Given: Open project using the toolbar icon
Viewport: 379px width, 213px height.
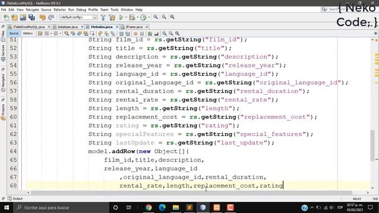Looking at the screenshot, I should click(x=23, y=17).
